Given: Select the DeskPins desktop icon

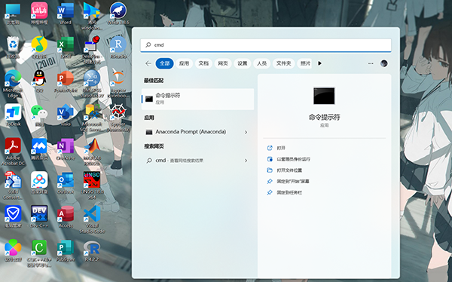Looking at the screenshot, I should (92, 49).
